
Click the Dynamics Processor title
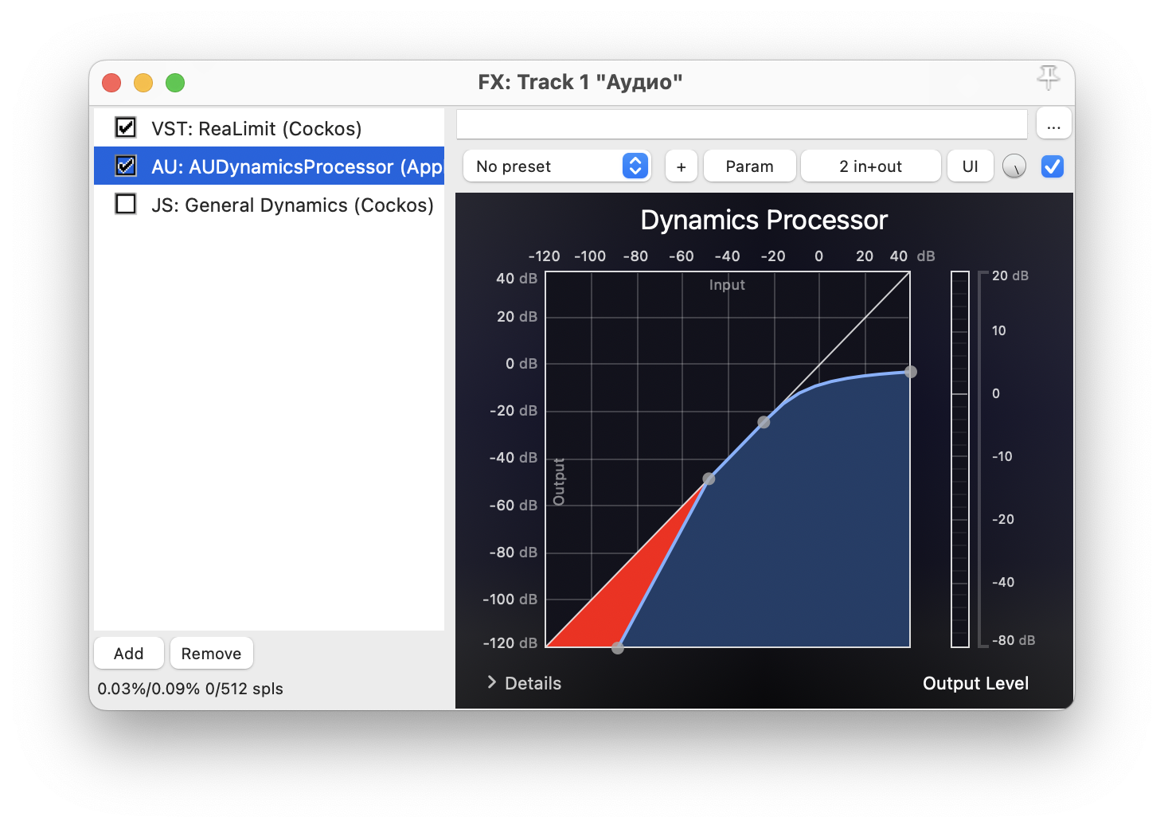coord(764,220)
